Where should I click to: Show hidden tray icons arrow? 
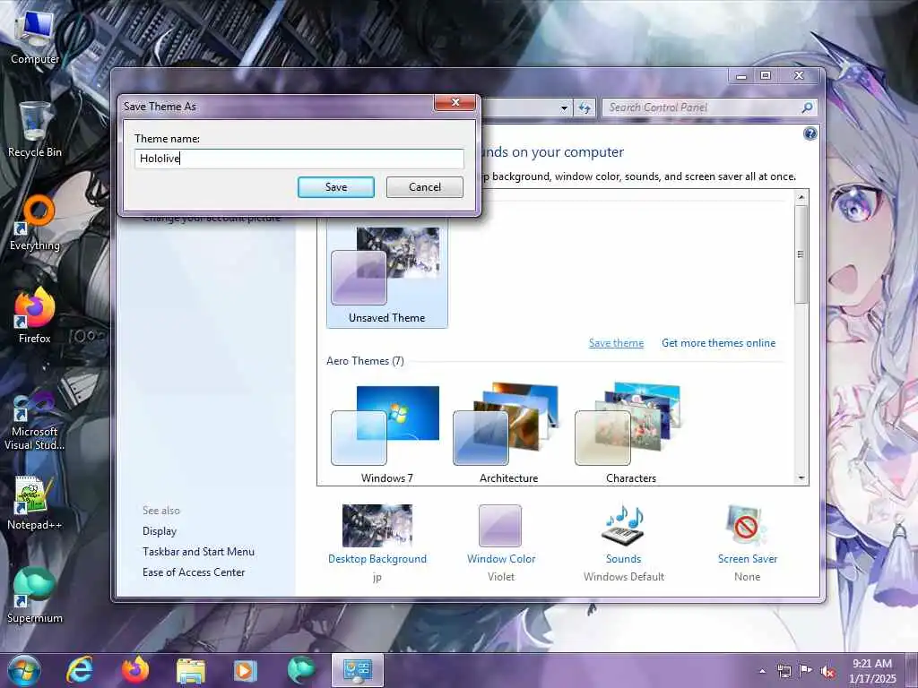click(762, 671)
